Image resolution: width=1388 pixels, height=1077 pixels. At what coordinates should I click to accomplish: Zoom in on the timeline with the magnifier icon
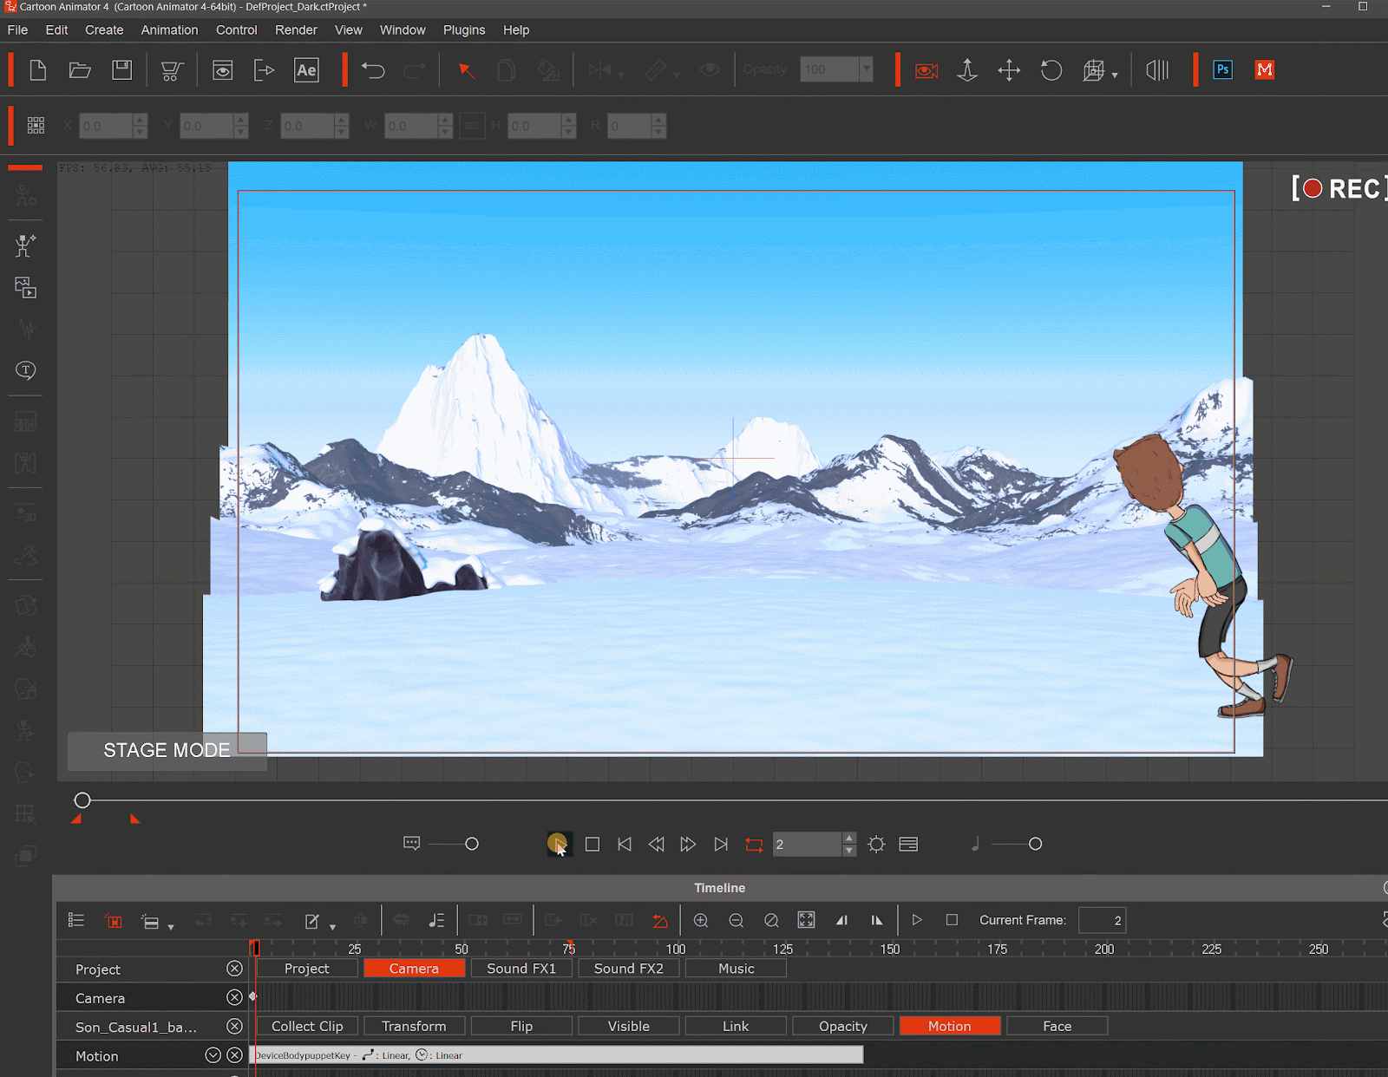tap(701, 920)
